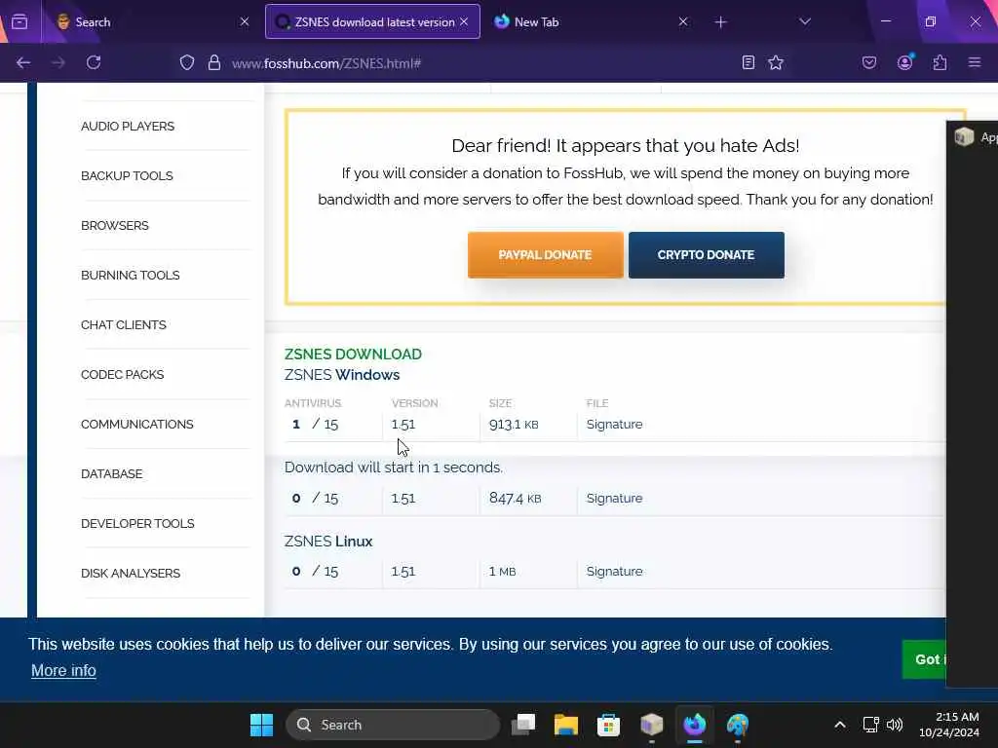Screen dimensions: 998x748
Task: Open File Explorer from the taskbar
Action: point(566,725)
